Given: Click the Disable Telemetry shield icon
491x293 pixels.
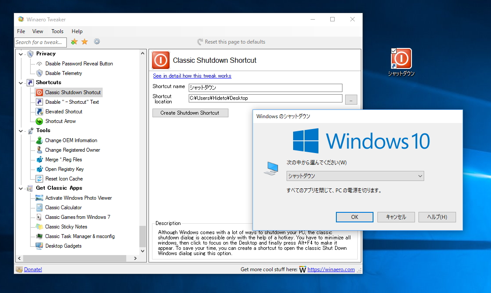Looking at the screenshot, I should pyautogui.click(x=39, y=73).
